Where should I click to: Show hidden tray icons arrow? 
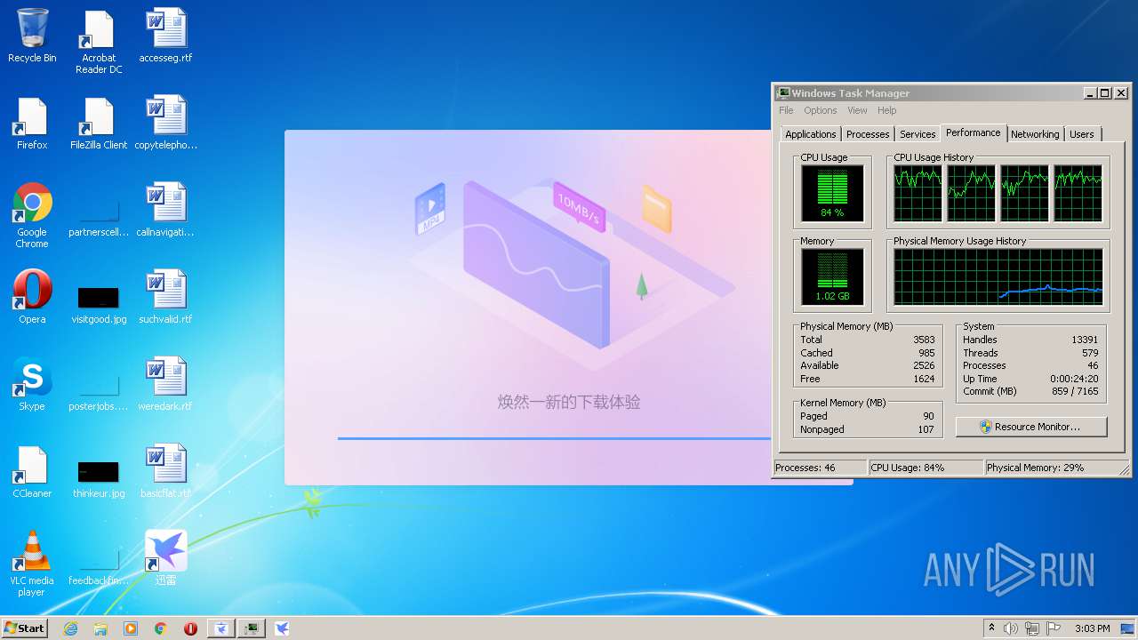991,628
